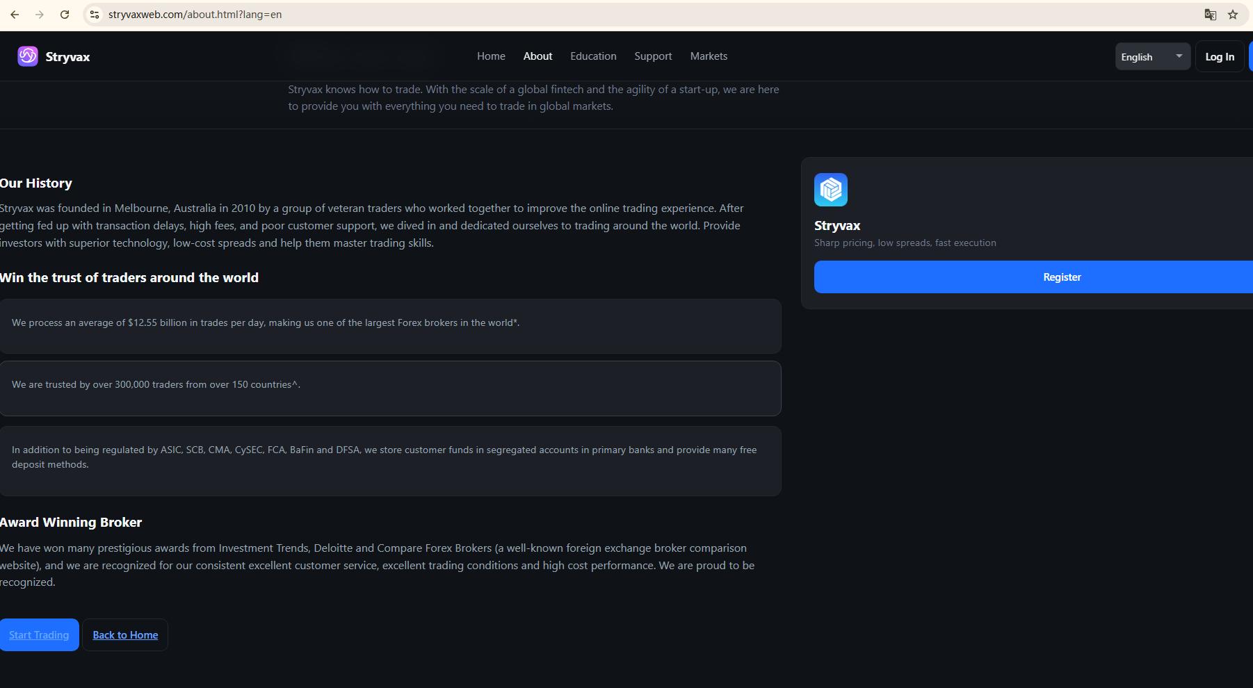The width and height of the screenshot is (1253, 688).
Task: Click the translate page icon
Action: (x=1211, y=15)
